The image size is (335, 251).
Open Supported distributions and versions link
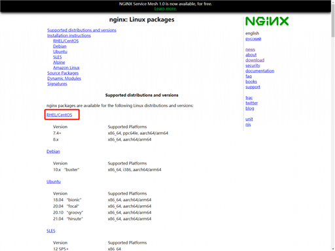click(x=82, y=30)
